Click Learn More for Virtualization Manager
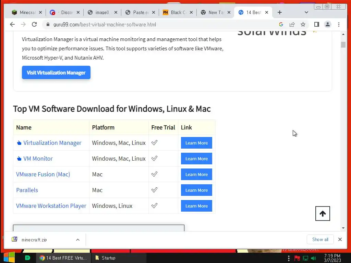This screenshot has width=351, height=263. click(196, 143)
